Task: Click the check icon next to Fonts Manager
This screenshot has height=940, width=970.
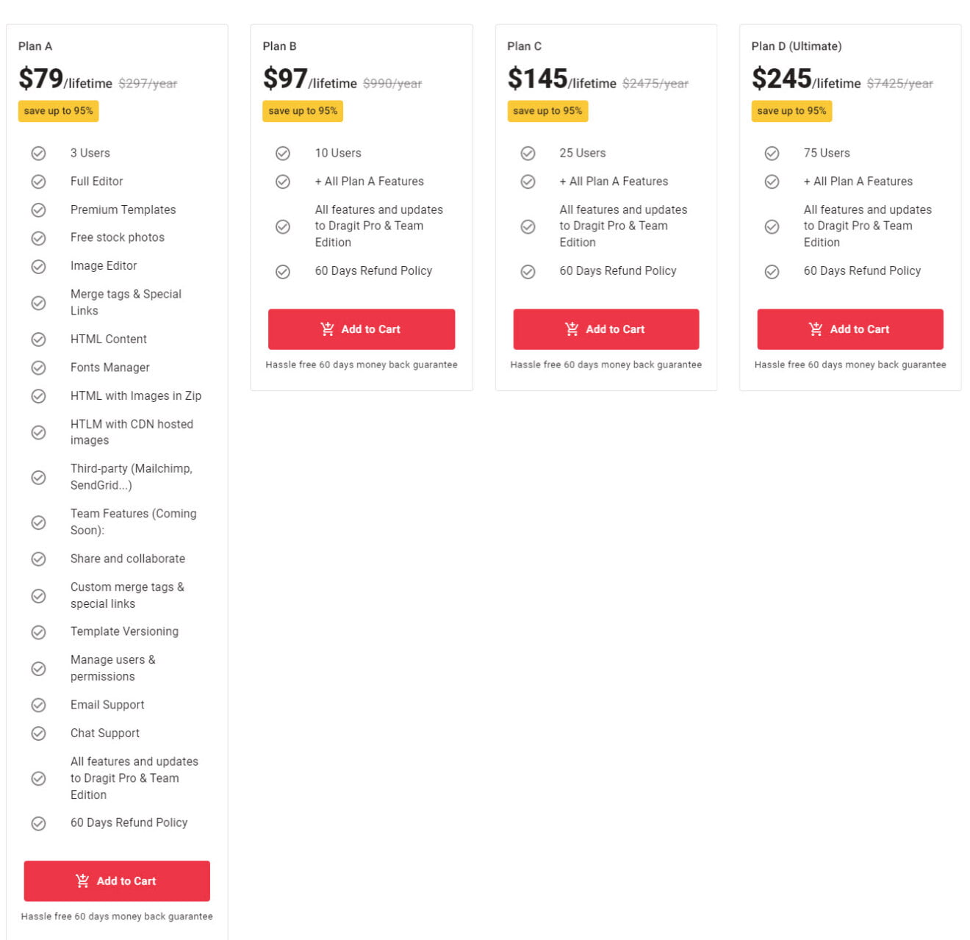Action: [38, 367]
